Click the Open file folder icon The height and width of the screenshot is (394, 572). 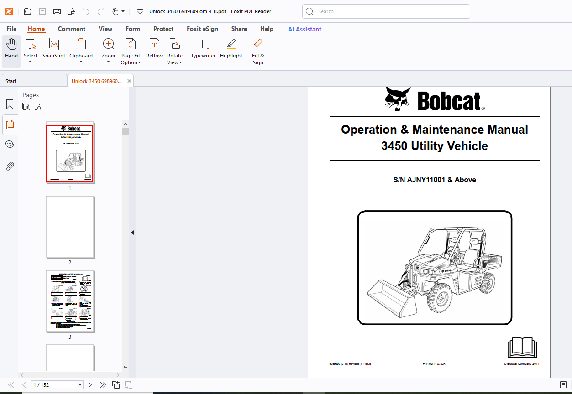click(x=27, y=11)
